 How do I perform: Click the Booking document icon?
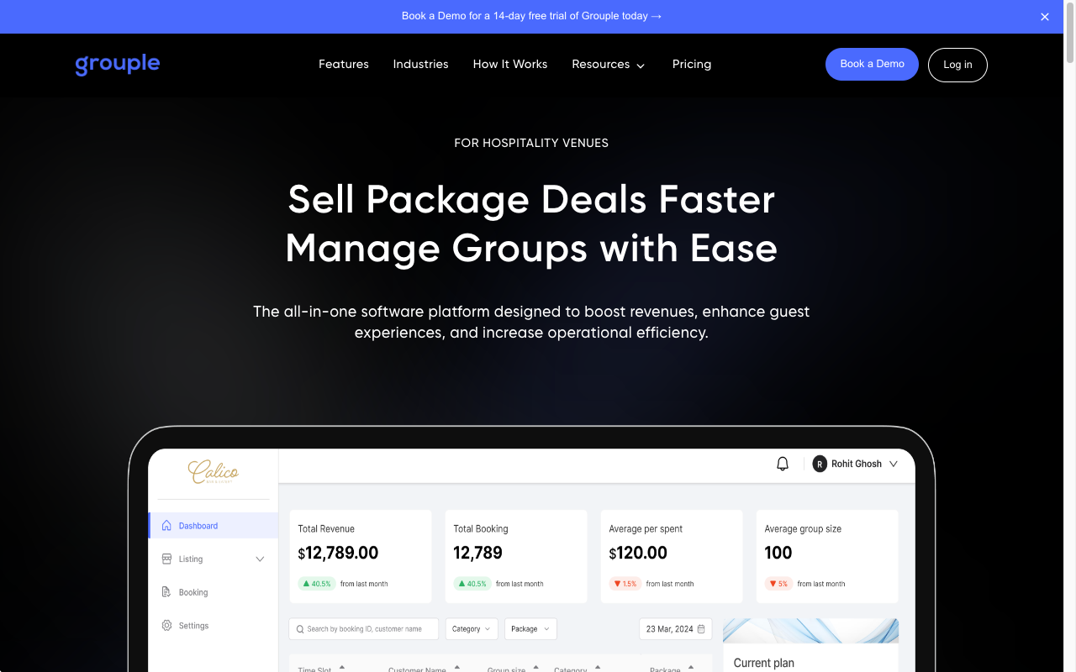(x=166, y=592)
